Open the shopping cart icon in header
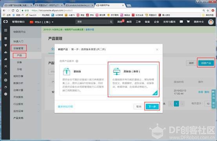The image size is (217, 141). tap(188, 22)
